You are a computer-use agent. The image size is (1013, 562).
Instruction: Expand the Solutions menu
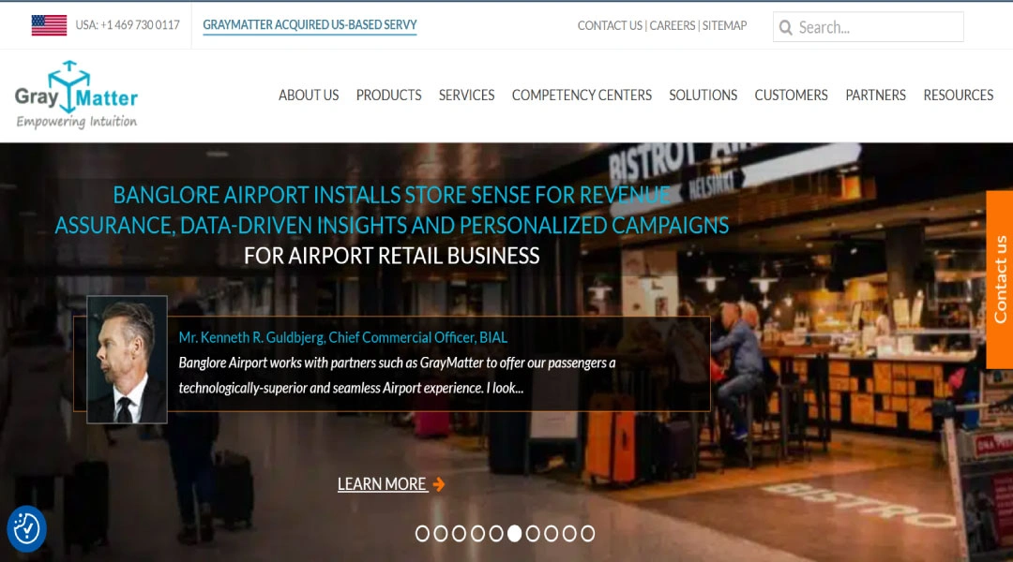[x=703, y=95]
